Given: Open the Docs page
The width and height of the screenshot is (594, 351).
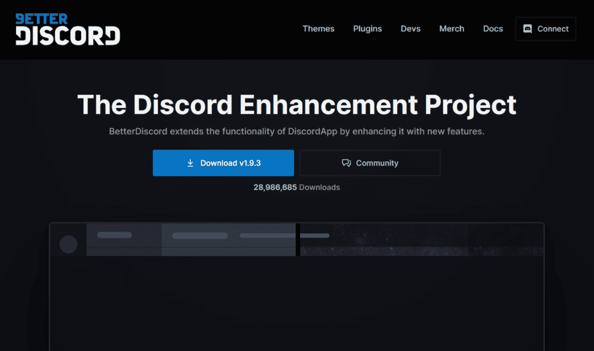Looking at the screenshot, I should click(x=493, y=29).
